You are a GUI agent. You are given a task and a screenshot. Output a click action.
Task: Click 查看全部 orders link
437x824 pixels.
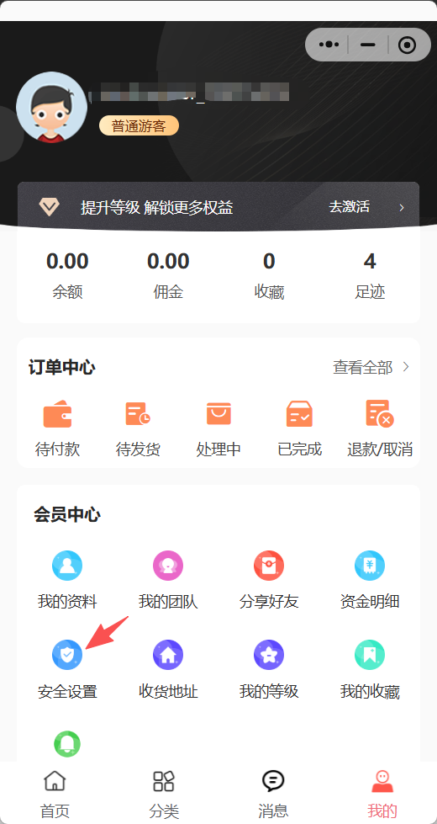[x=362, y=367]
